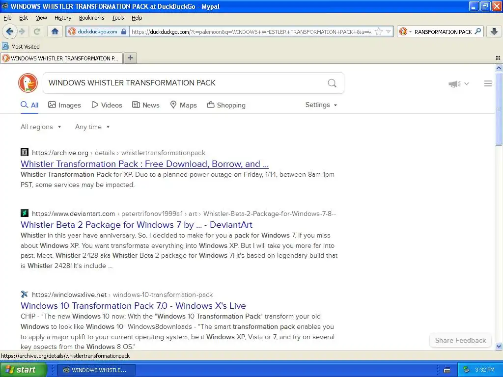Open the Bookmarks menu
503x377 pixels.
[92, 18]
